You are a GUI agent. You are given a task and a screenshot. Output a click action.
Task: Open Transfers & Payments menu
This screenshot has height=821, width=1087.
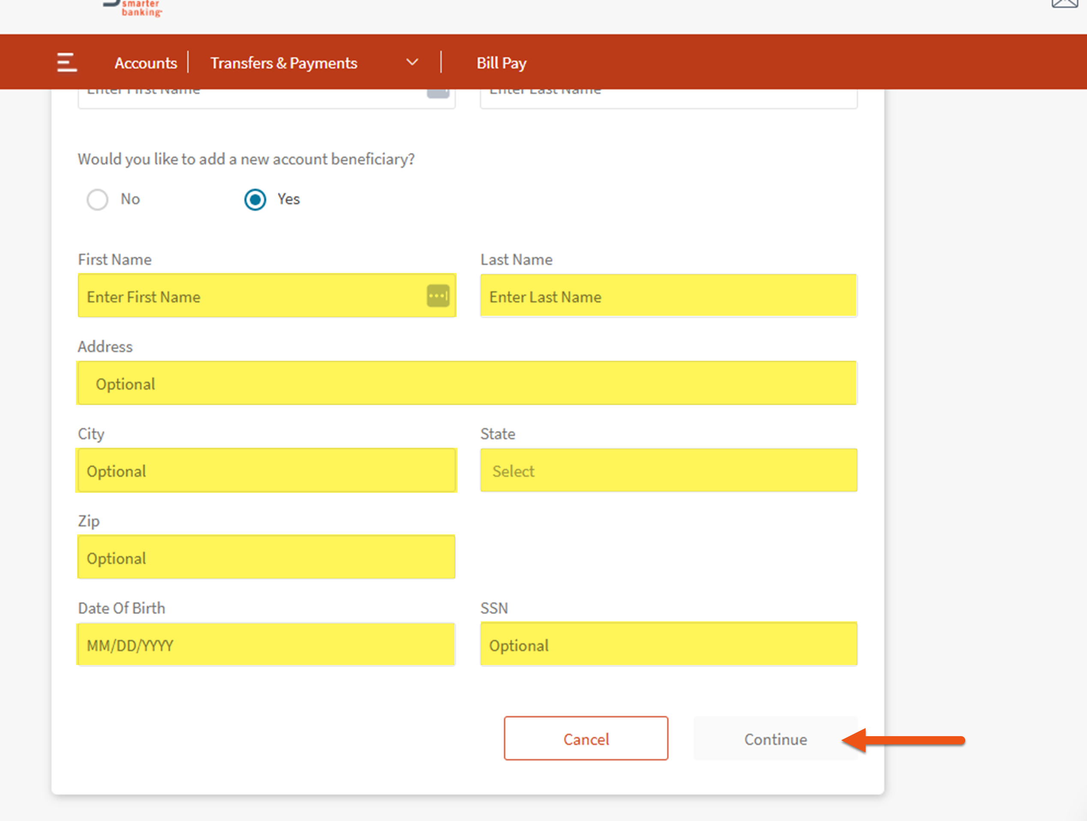pyautogui.click(x=284, y=63)
